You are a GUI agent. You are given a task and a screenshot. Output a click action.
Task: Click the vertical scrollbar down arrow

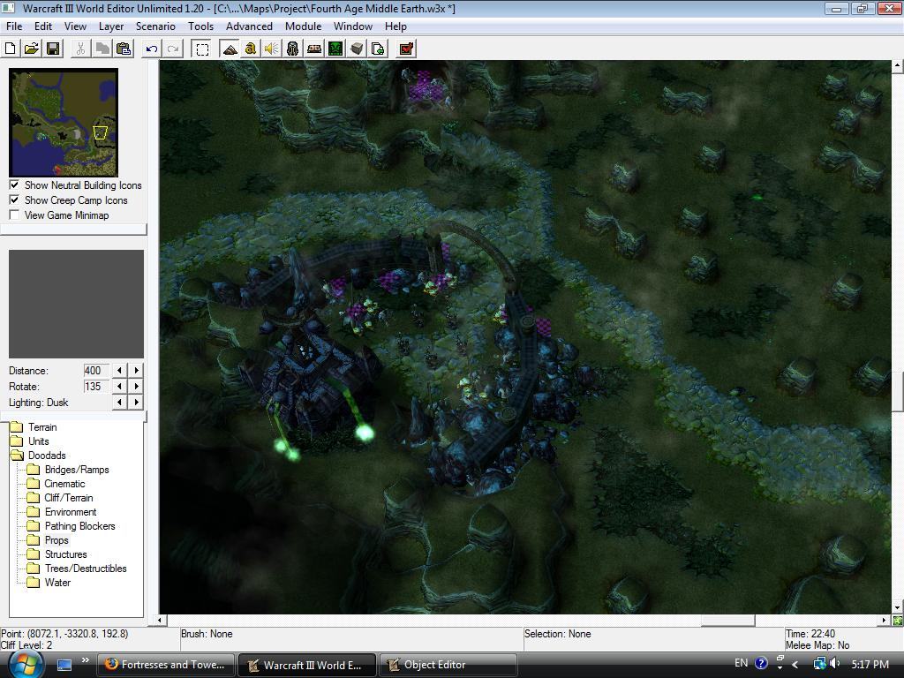pyautogui.click(x=898, y=607)
